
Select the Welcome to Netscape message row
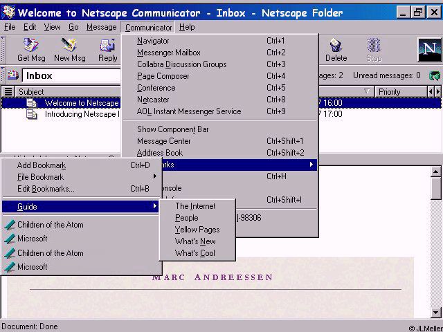[221, 103]
